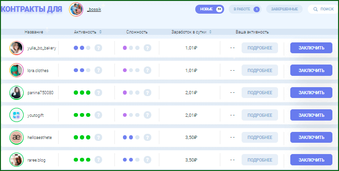Open difficulty help icon for yulia_bo_bakery
339x171 pixels.
click(148, 48)
